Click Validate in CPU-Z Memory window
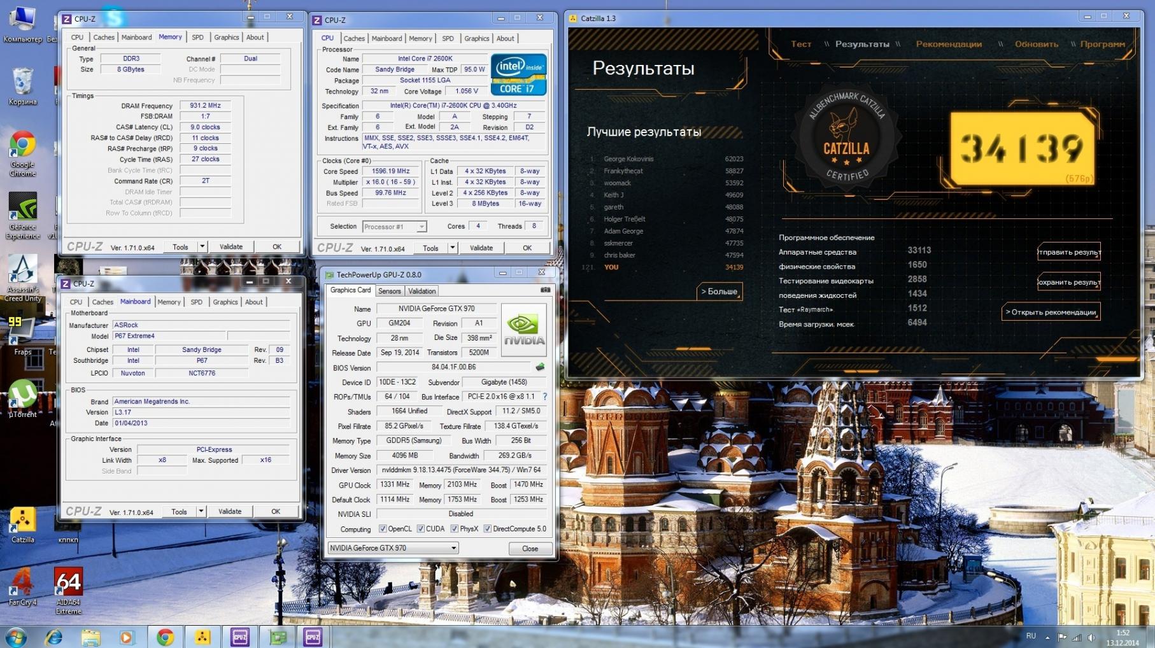1155x648 pixels. coord(231,247)
